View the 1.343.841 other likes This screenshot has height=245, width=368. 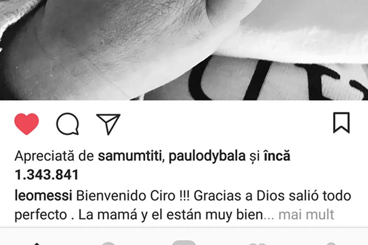click(47, 175)
